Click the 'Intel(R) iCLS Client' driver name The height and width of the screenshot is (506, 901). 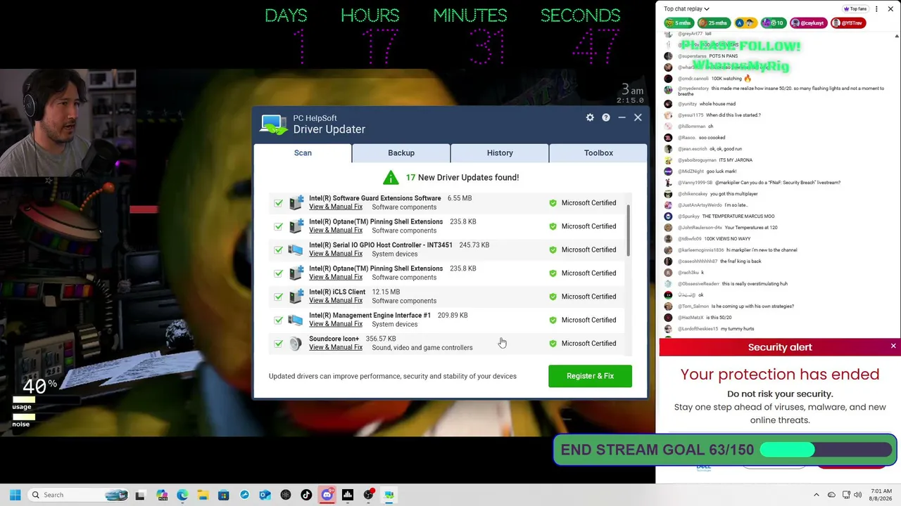click(x=337, y=292)
